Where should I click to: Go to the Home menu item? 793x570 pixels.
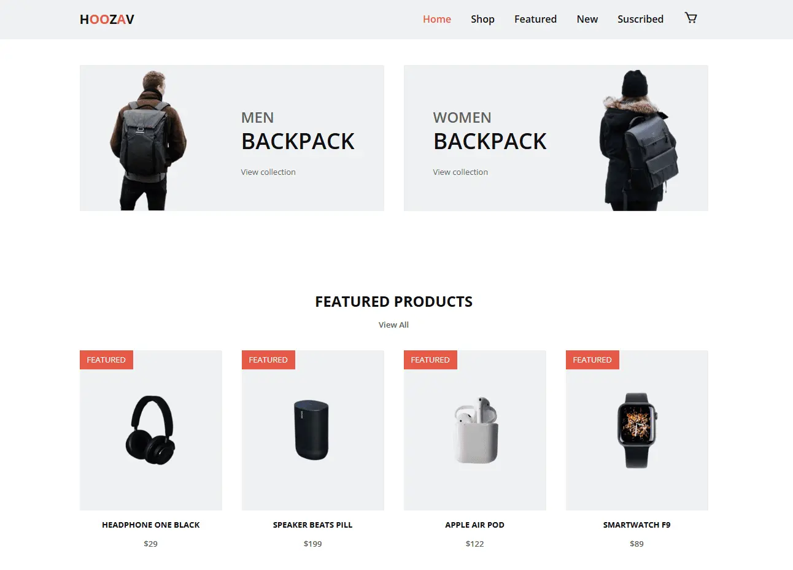pos(437,19)
